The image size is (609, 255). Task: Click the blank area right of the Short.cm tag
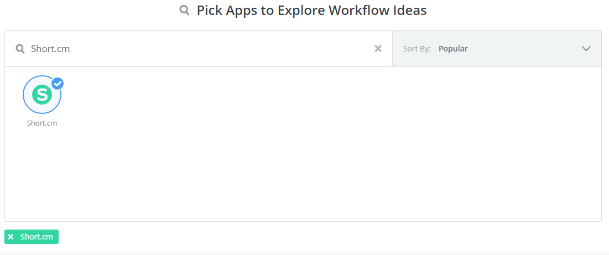(330, 237)
